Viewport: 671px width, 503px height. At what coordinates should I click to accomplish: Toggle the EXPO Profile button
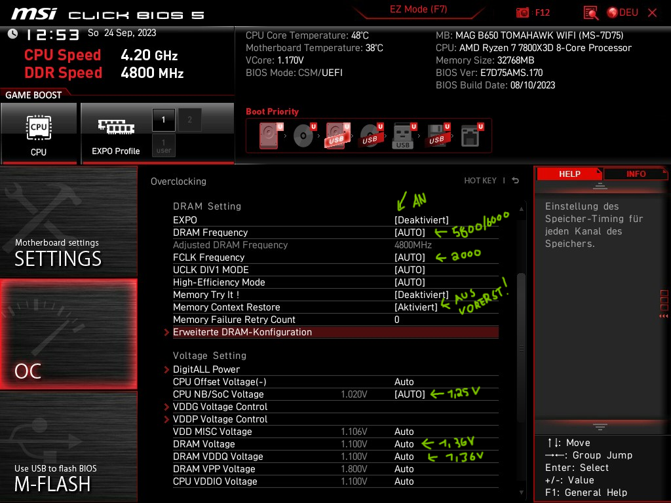pos(115,133)
